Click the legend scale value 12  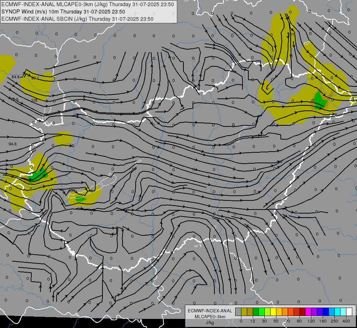click(253, 321)
